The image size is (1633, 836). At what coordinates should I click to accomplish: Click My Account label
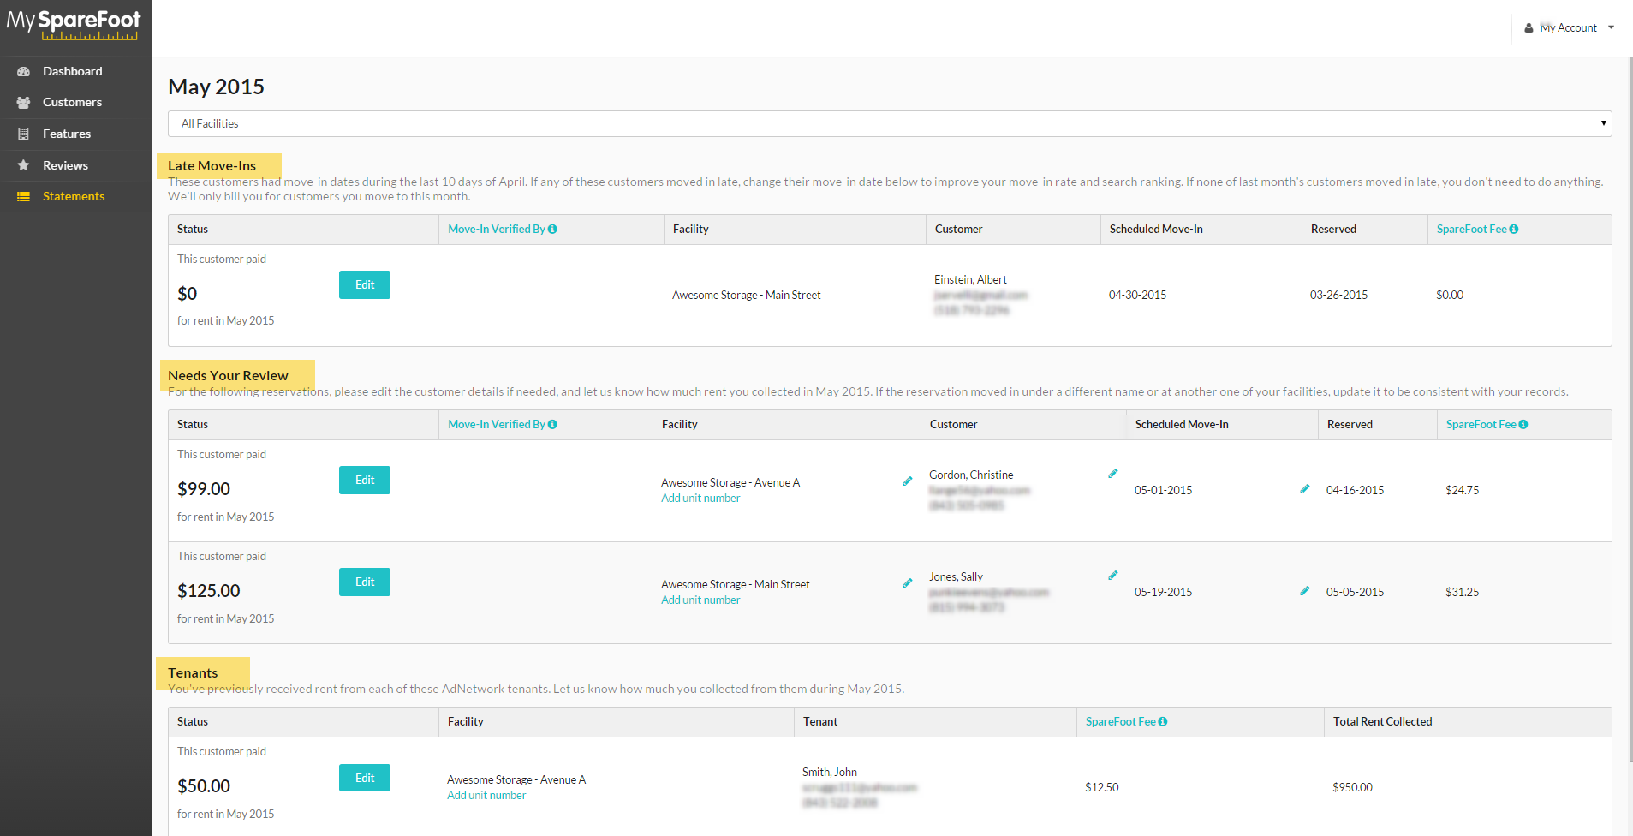click(1569, 28)
